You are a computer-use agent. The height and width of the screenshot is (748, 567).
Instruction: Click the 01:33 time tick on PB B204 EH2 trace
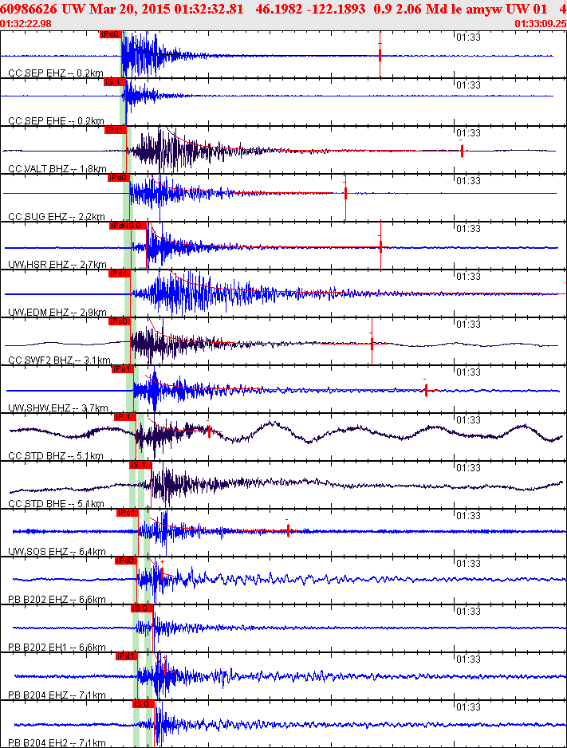click(468, 707)
